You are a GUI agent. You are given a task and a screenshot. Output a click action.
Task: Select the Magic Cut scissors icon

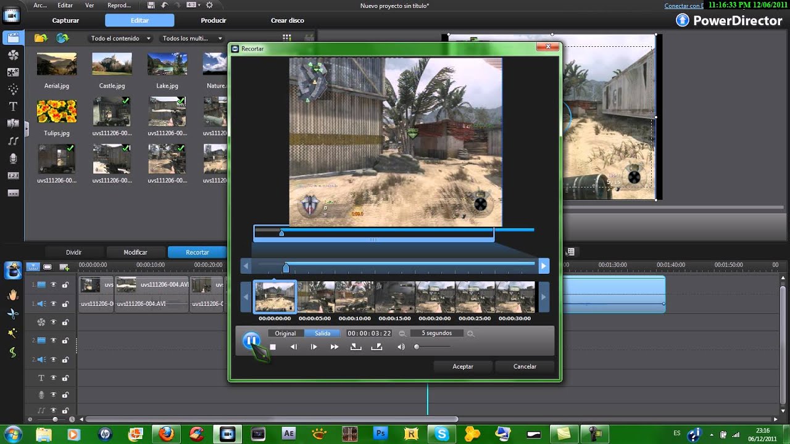12,314
